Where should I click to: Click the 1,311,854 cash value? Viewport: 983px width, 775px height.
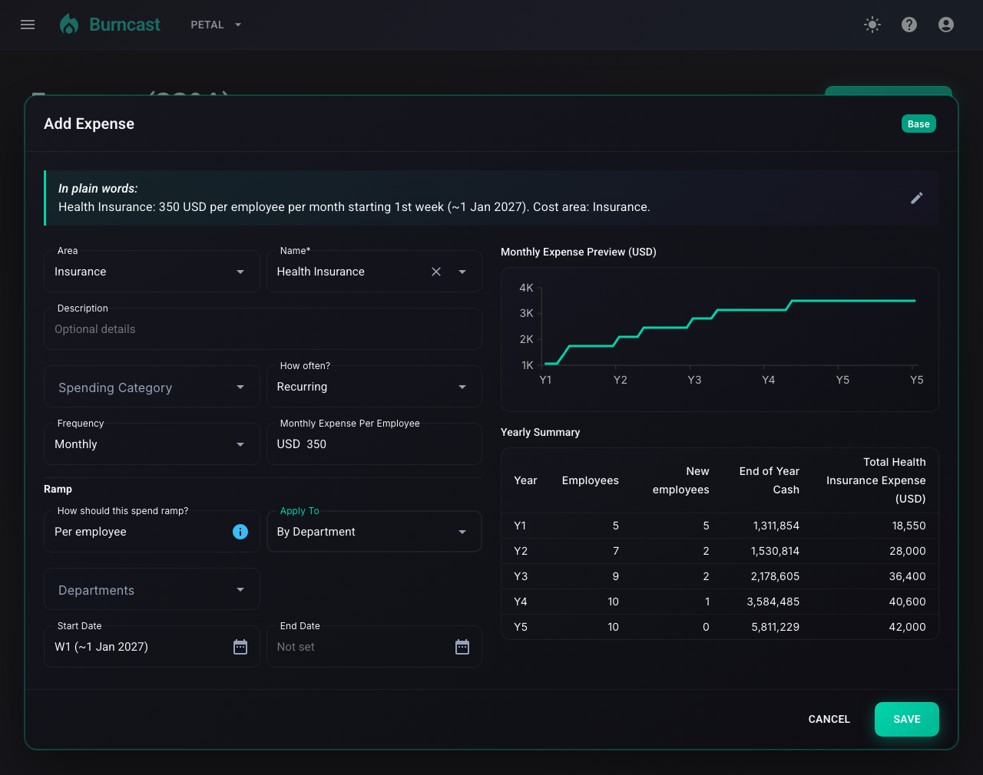[x=776, y=526]
